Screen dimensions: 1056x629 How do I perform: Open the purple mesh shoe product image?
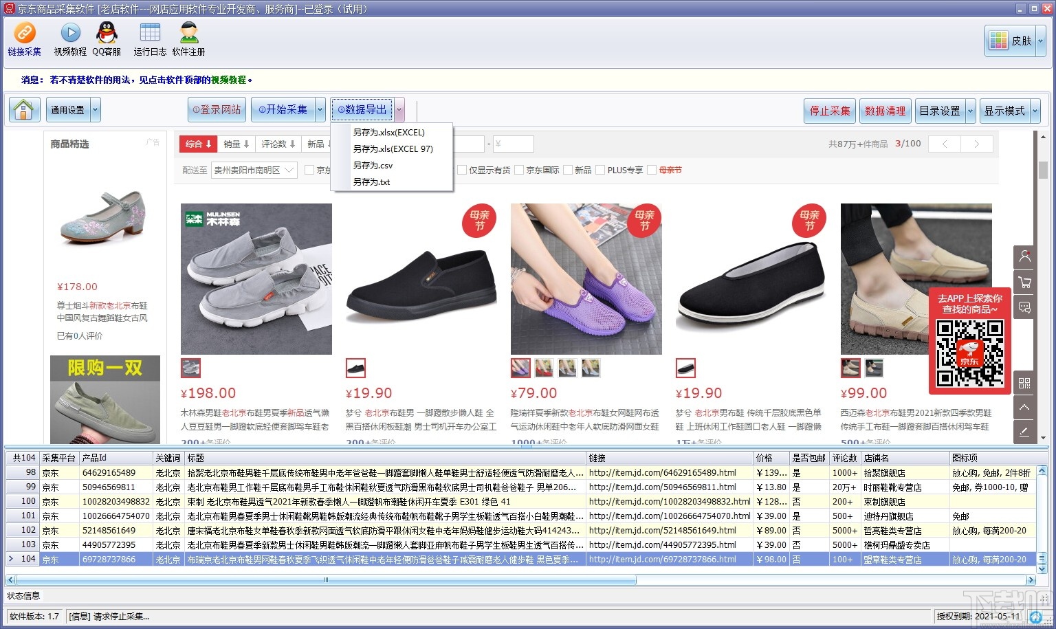(x=586, y=279)
